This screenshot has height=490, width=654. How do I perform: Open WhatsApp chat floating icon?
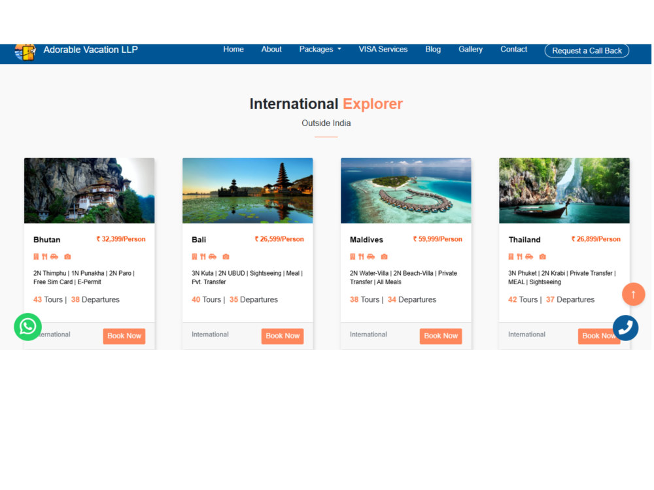pyautogui.click(x=27, y=327)
